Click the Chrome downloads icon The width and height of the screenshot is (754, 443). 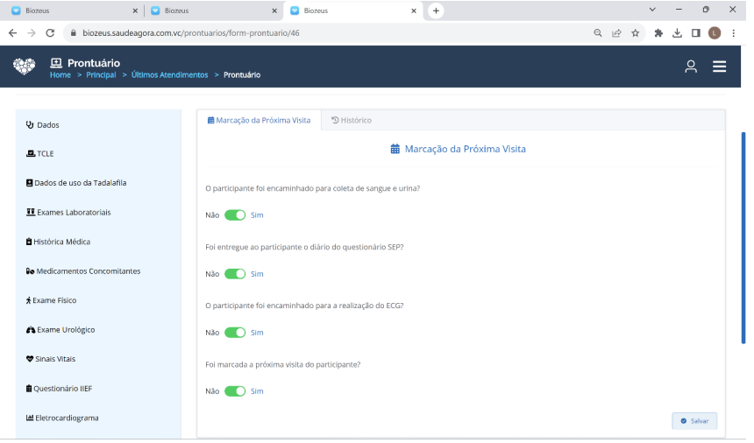pyautogui.click(x=677, y=33)
